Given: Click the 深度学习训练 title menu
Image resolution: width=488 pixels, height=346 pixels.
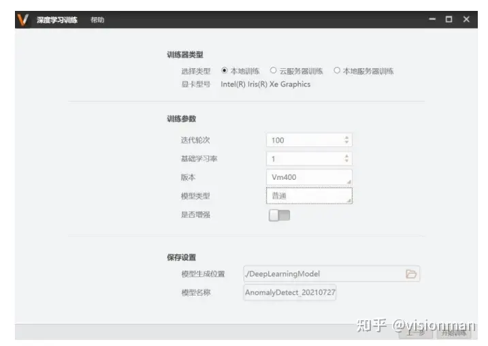Looking at the screenshot, I should tap(57, 20).
